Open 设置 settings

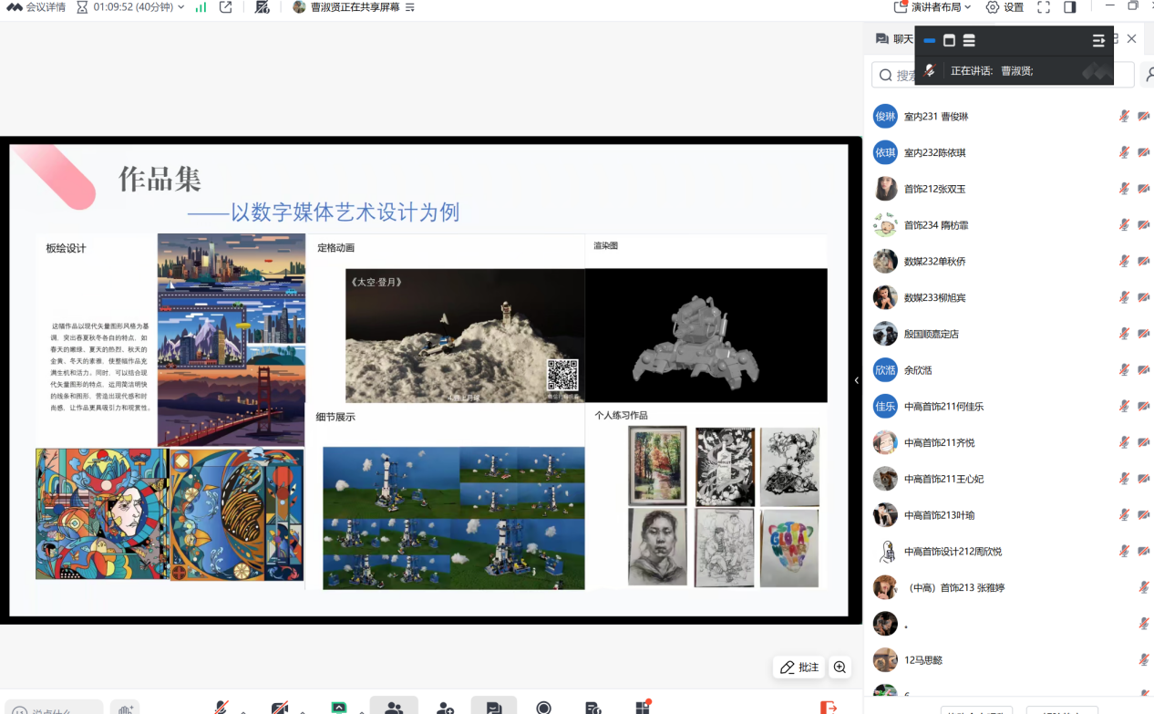pos(1005,7)
